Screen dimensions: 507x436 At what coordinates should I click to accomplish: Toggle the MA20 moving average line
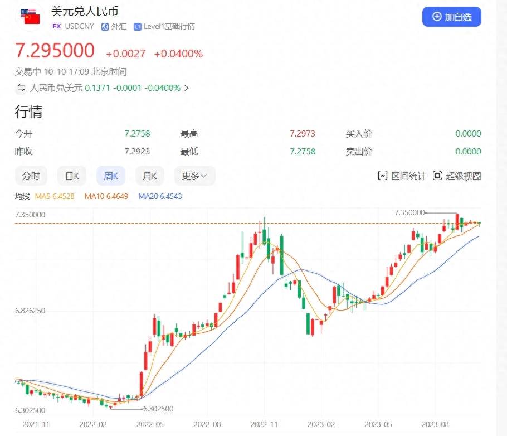(x=160, y=196)
